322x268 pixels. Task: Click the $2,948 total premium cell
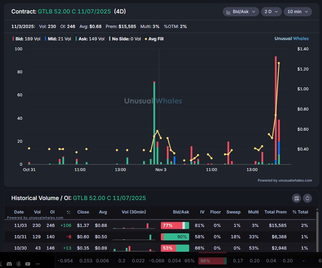pyautogui.click(x=279, y=248)
